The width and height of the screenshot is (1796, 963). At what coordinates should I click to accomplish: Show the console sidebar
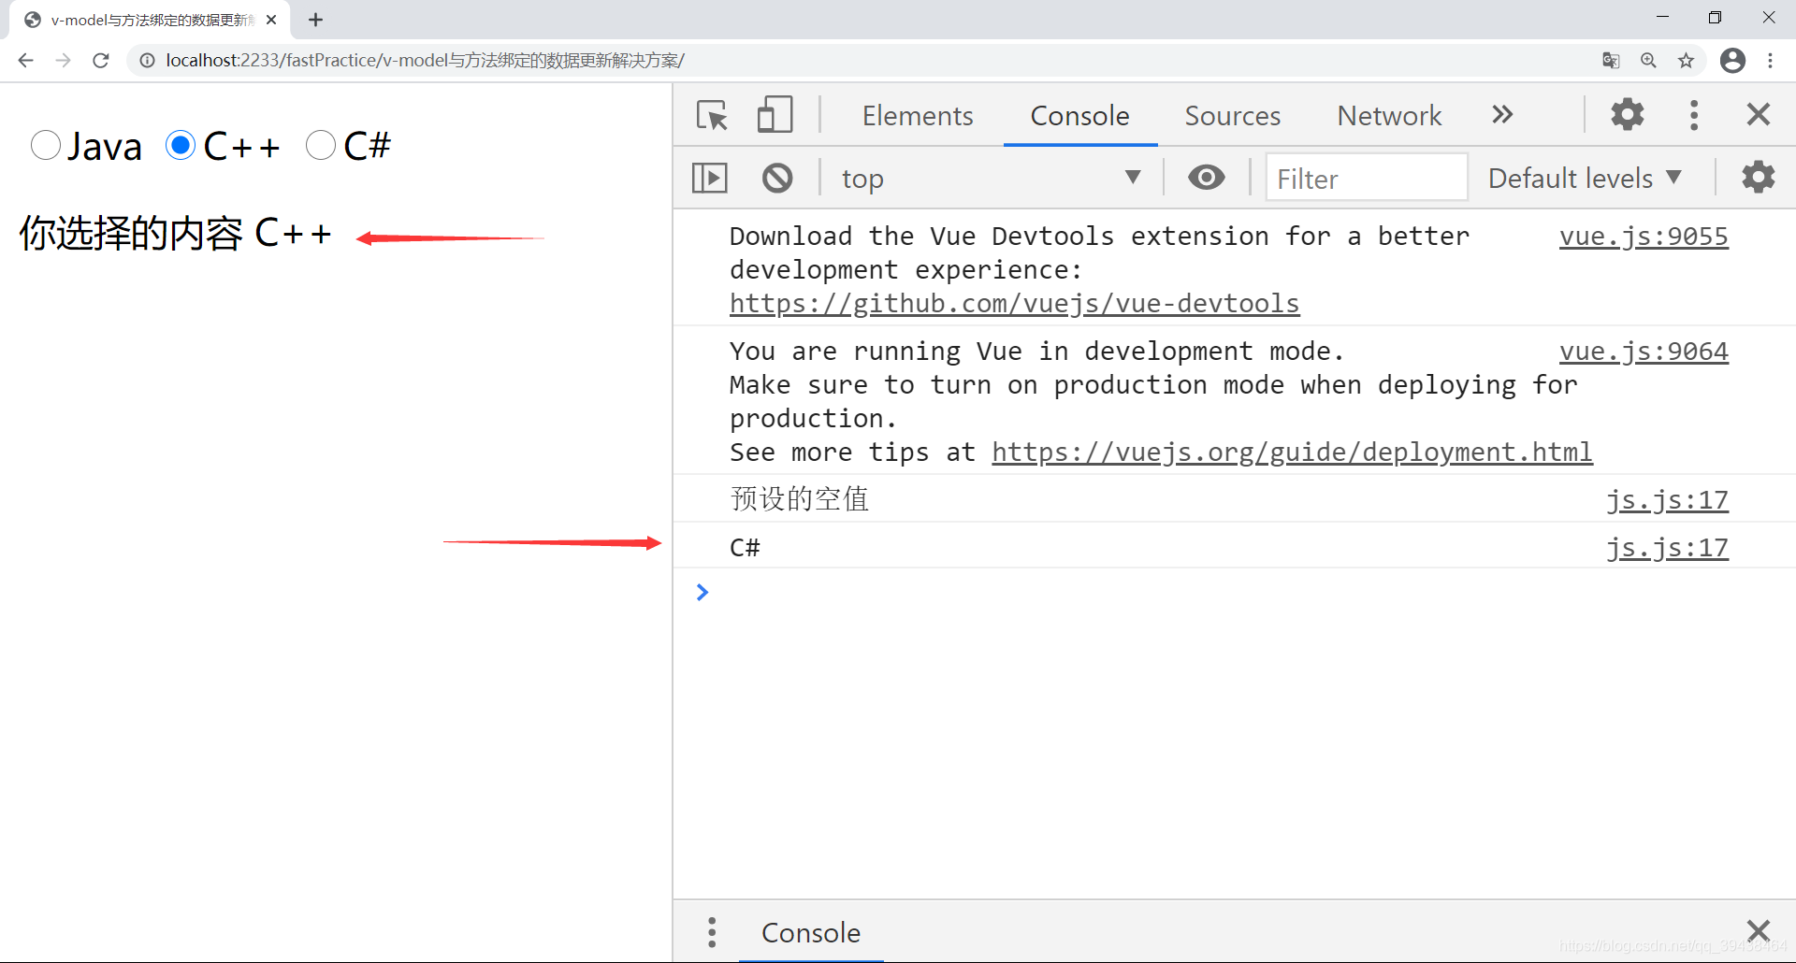[710, 178]
